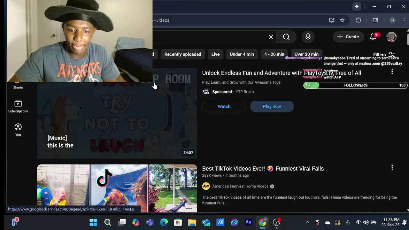Open Chrome side panel icon

(375, 20)
